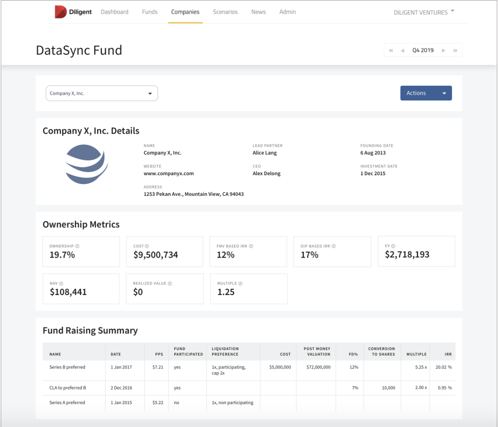The width and height of the screenshot is (498, 427).
Task: Go to next quarter arrow
Action: 443,51
